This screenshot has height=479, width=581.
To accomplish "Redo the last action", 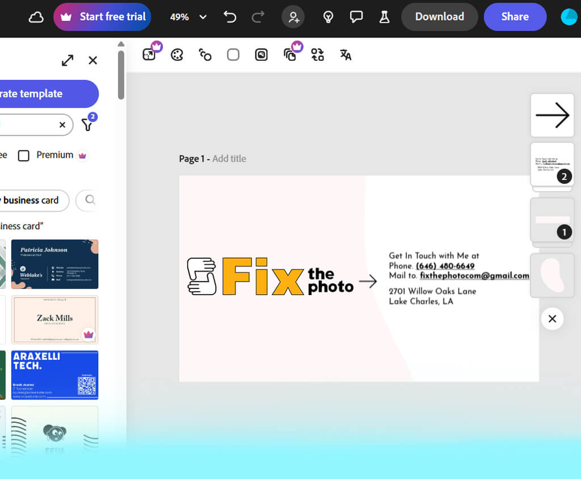I will coord(258,17).
